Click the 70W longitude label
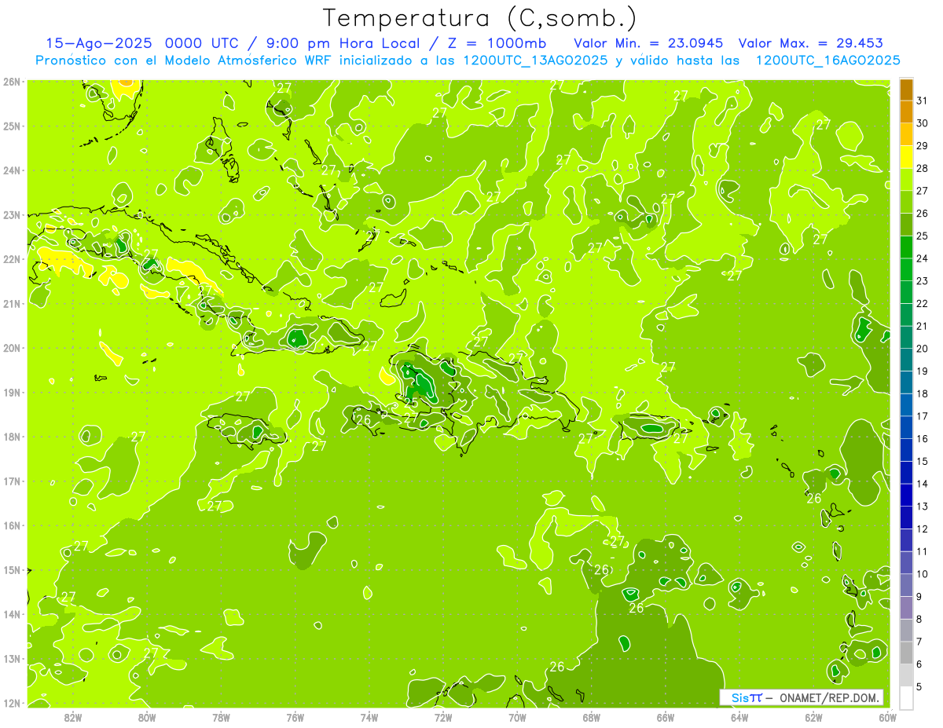 click(516, 717)
